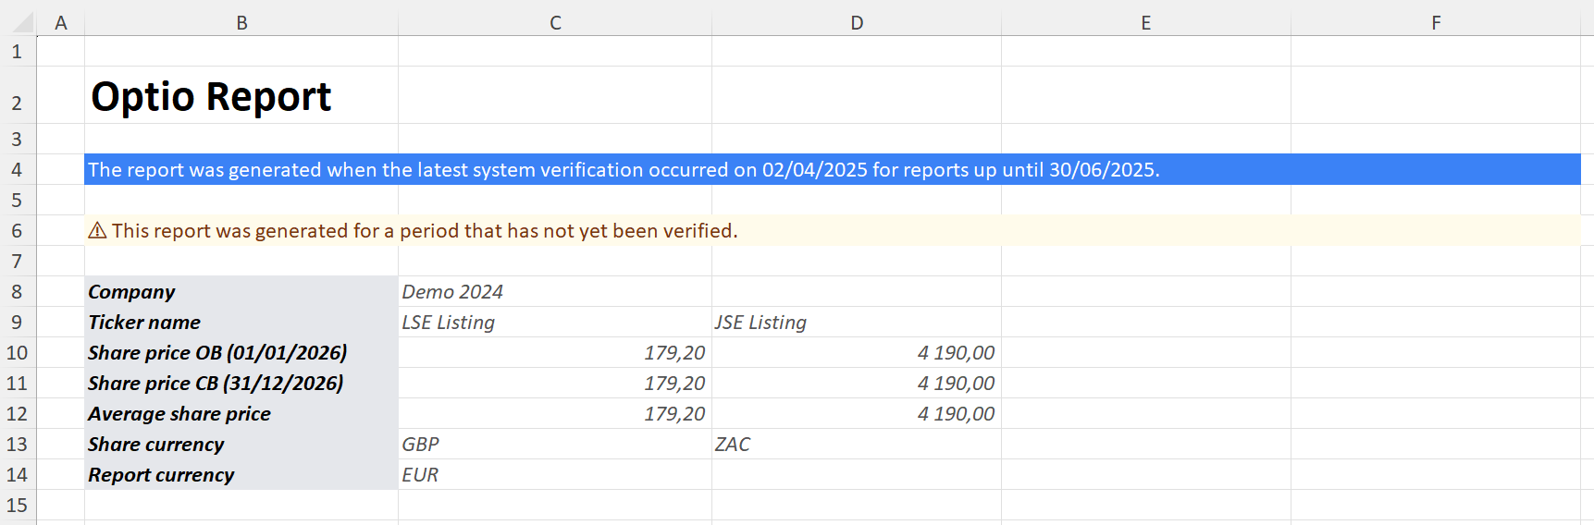Select the LSE Listing cell
This screenshot has width=1594, height=525.
click(555, 322)
